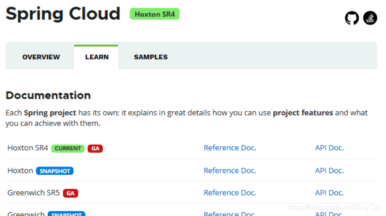
Task: Click the GA badge next to Greenwich SR5
Action: click(70, 193)
